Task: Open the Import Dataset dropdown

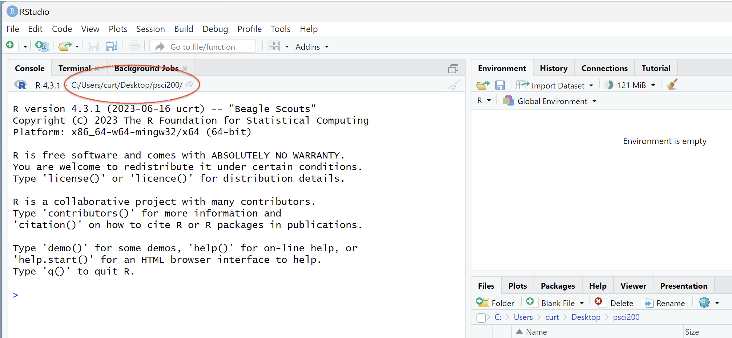Action: coord(555,85)
